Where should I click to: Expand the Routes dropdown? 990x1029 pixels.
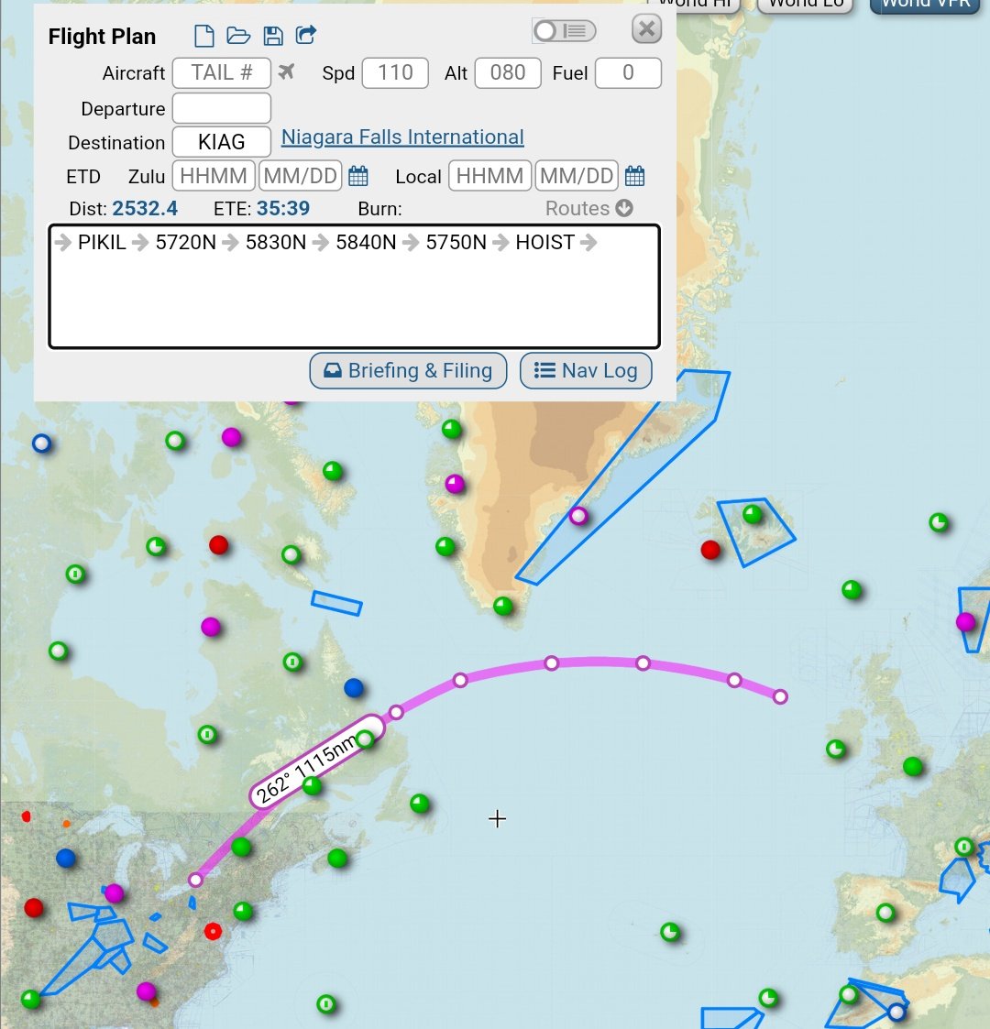coord(588,208)
